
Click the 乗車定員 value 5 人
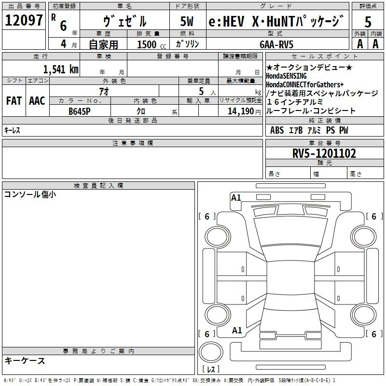click(x=207, y=92)
